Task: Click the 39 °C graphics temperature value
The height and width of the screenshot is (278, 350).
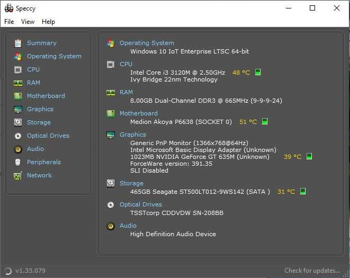Action: 292,157
